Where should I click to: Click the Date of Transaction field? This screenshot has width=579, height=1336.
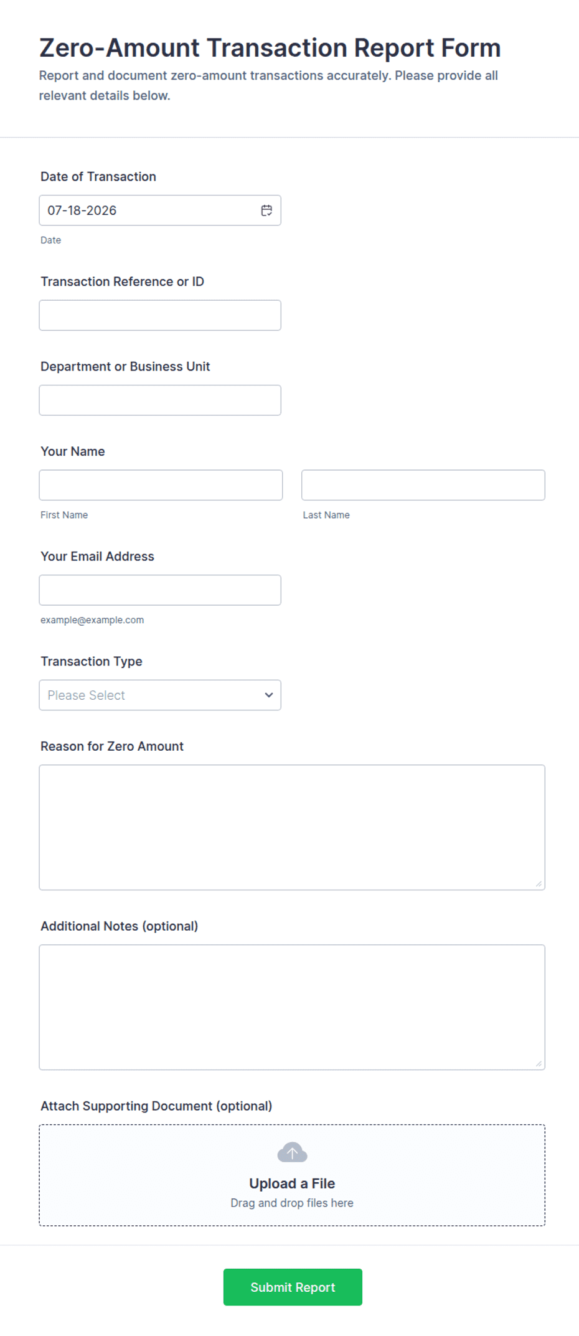click(160, 210)
